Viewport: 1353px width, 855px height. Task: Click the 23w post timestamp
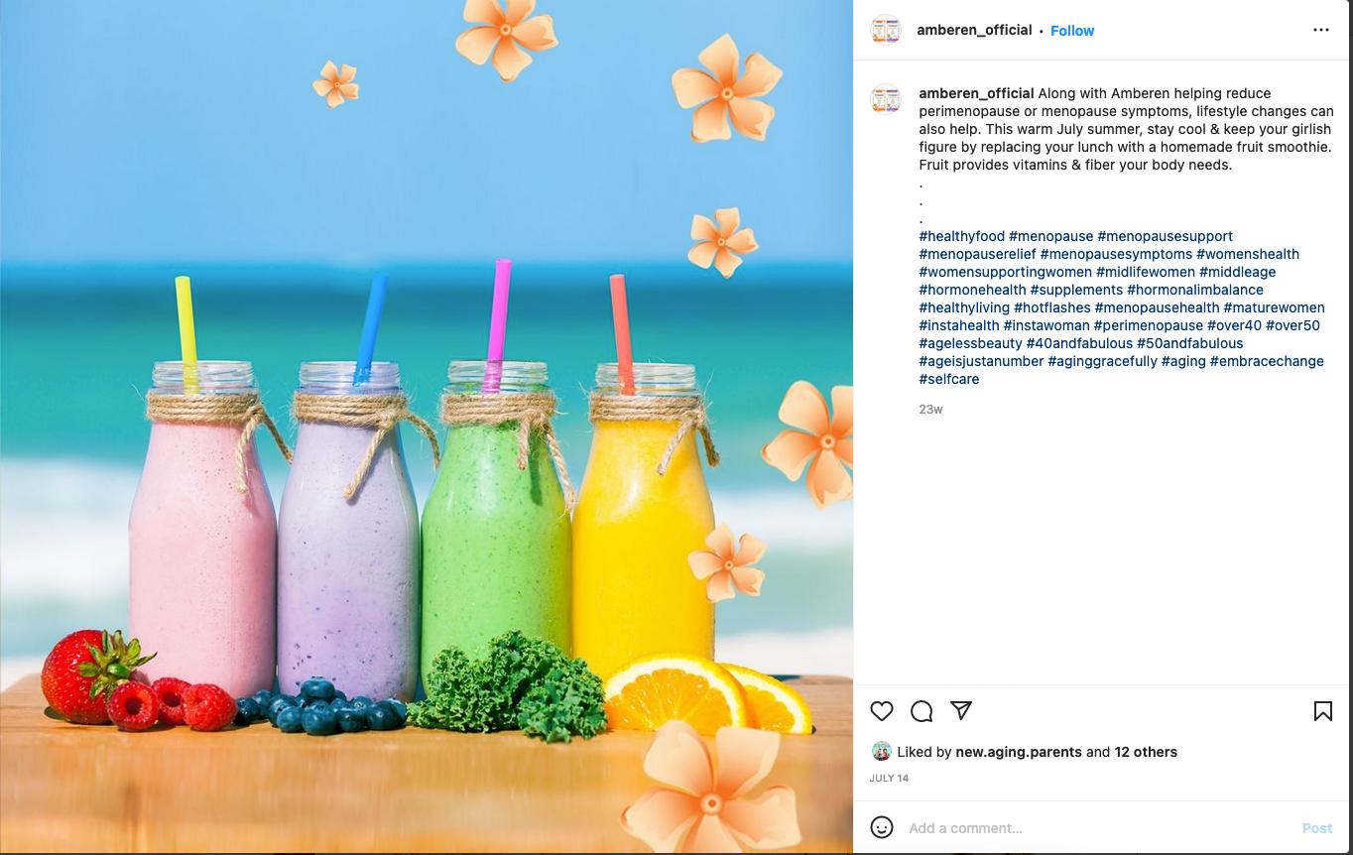930,409
